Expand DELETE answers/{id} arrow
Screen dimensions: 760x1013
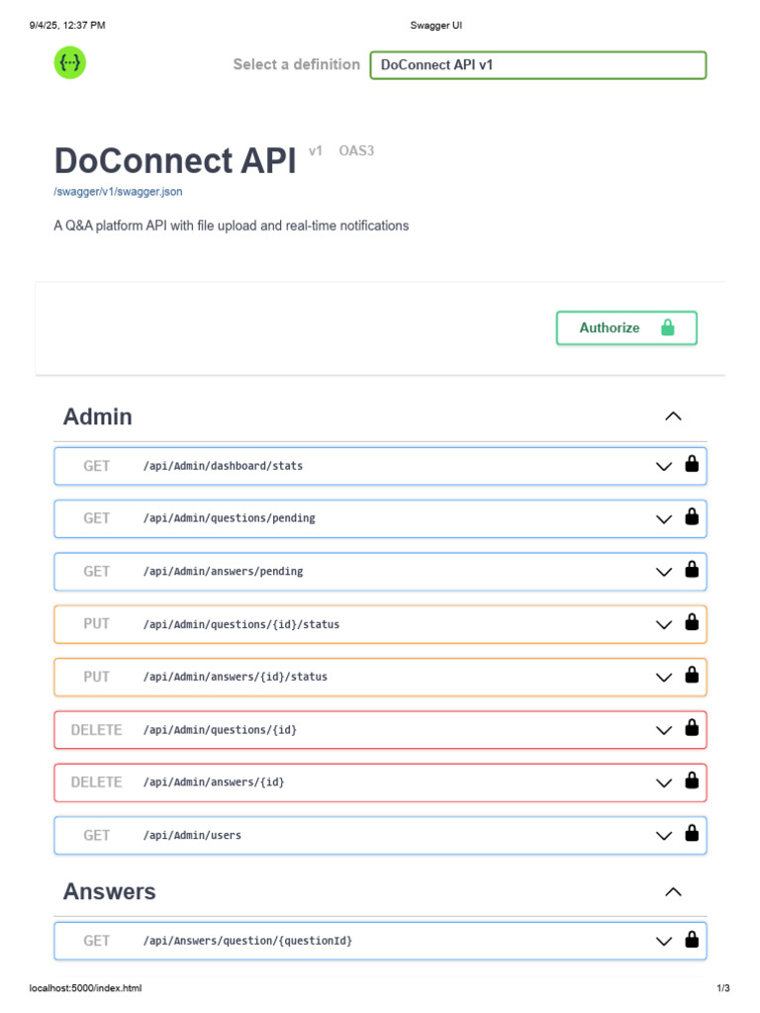664,783
